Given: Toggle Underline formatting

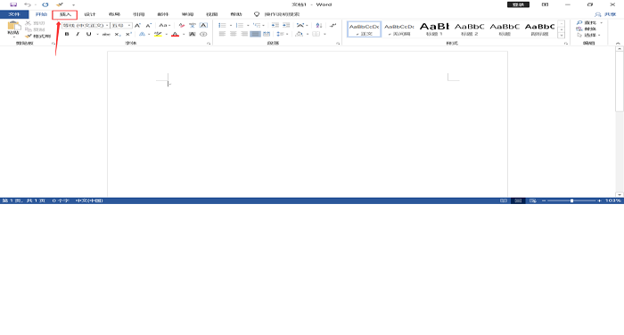Looking at the screenshot, I should tap(89, 34).
